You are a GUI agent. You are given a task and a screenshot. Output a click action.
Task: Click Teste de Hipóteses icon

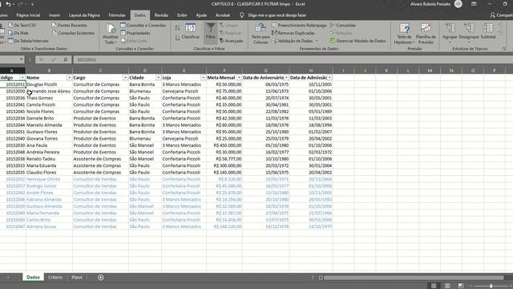coord(404,34)
